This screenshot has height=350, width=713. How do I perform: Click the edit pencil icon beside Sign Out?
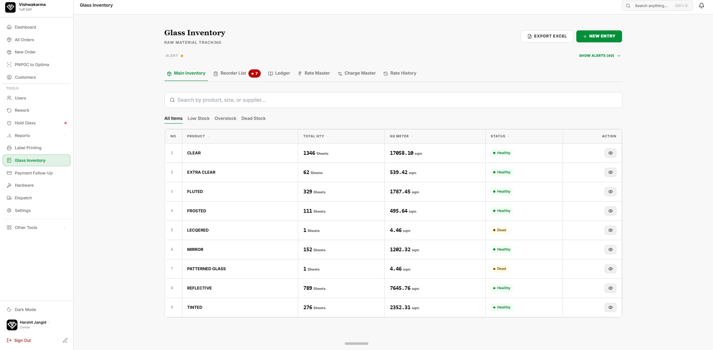tap(65, 340)
